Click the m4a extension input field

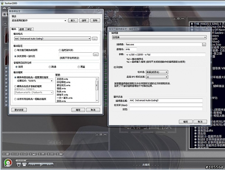(x=131, y=49)
